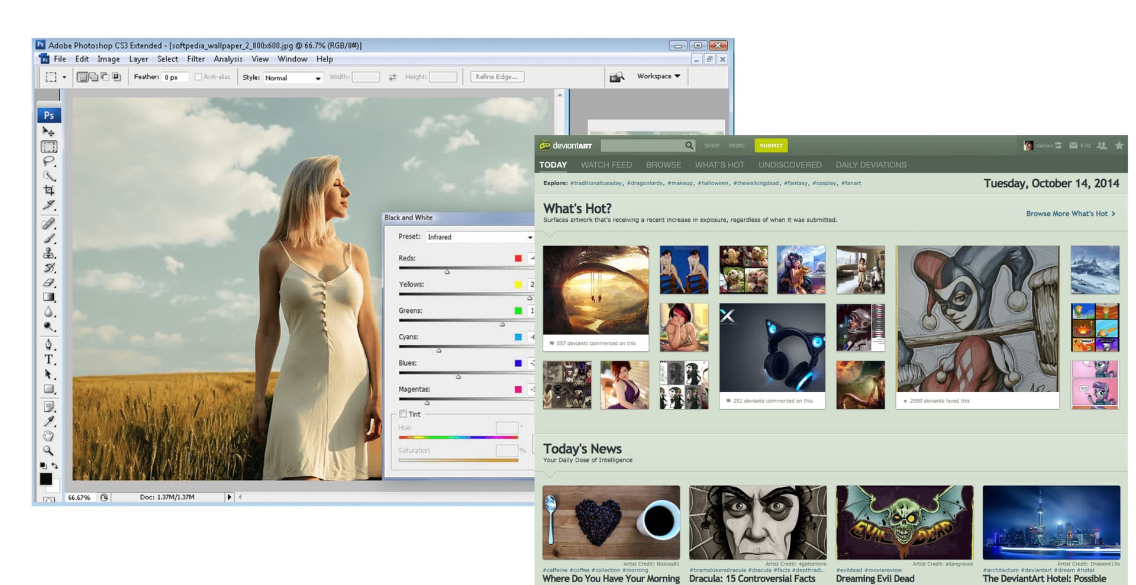Image resolution: width=1136 pixels, height=585 pixels.
Task: Choose the Pen tool
Action: pos(49,344)
